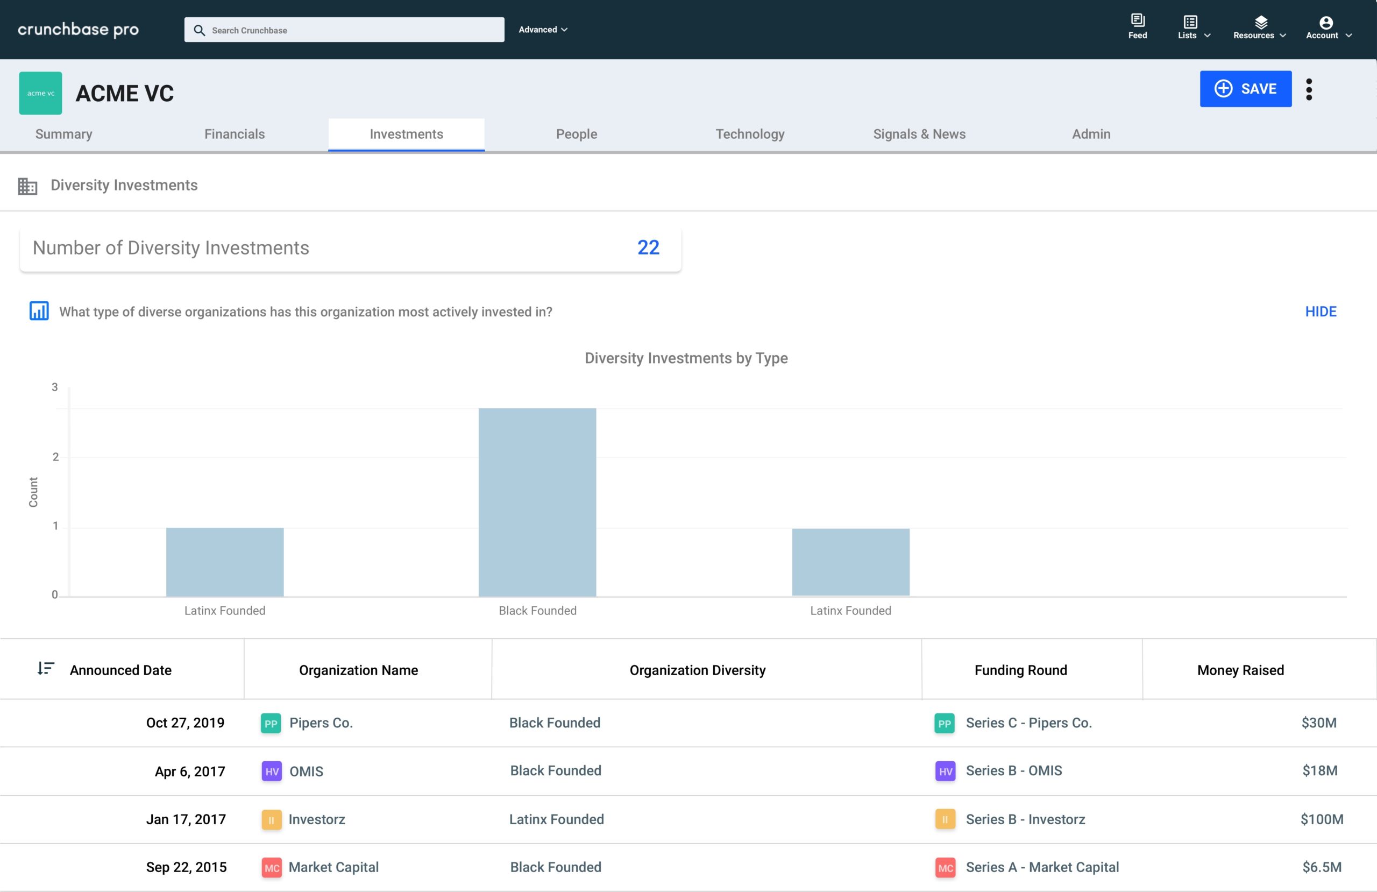This screenshot has height=892, width=1377.
Task: Click the Lists icon in the top bar
Action: [1190, 22]
